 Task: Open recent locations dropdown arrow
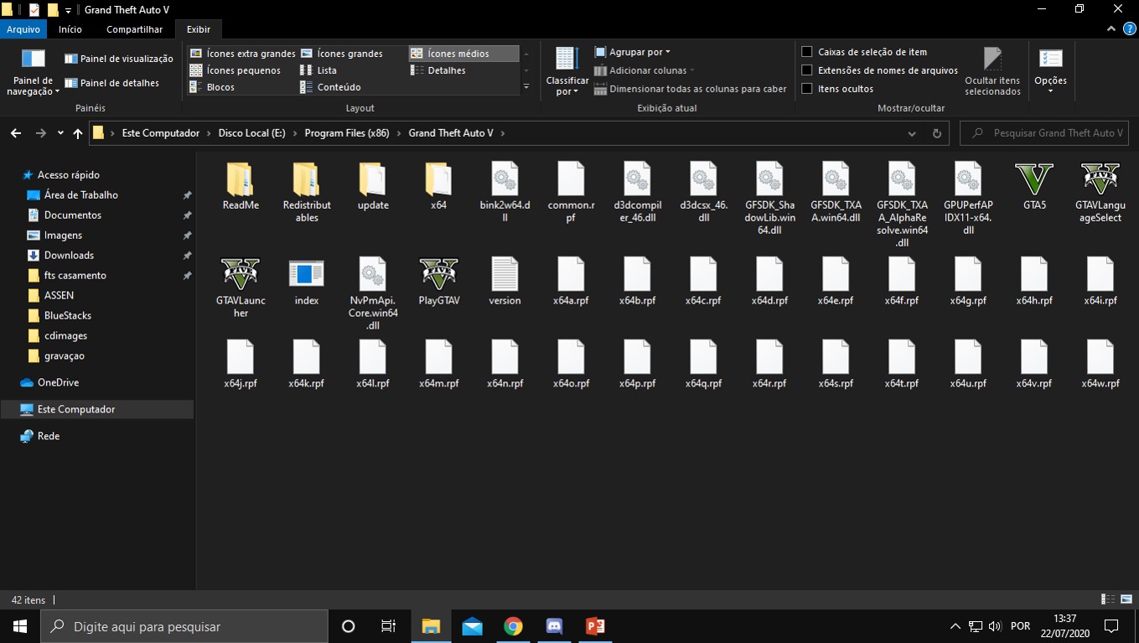click(x=60, y=133)
